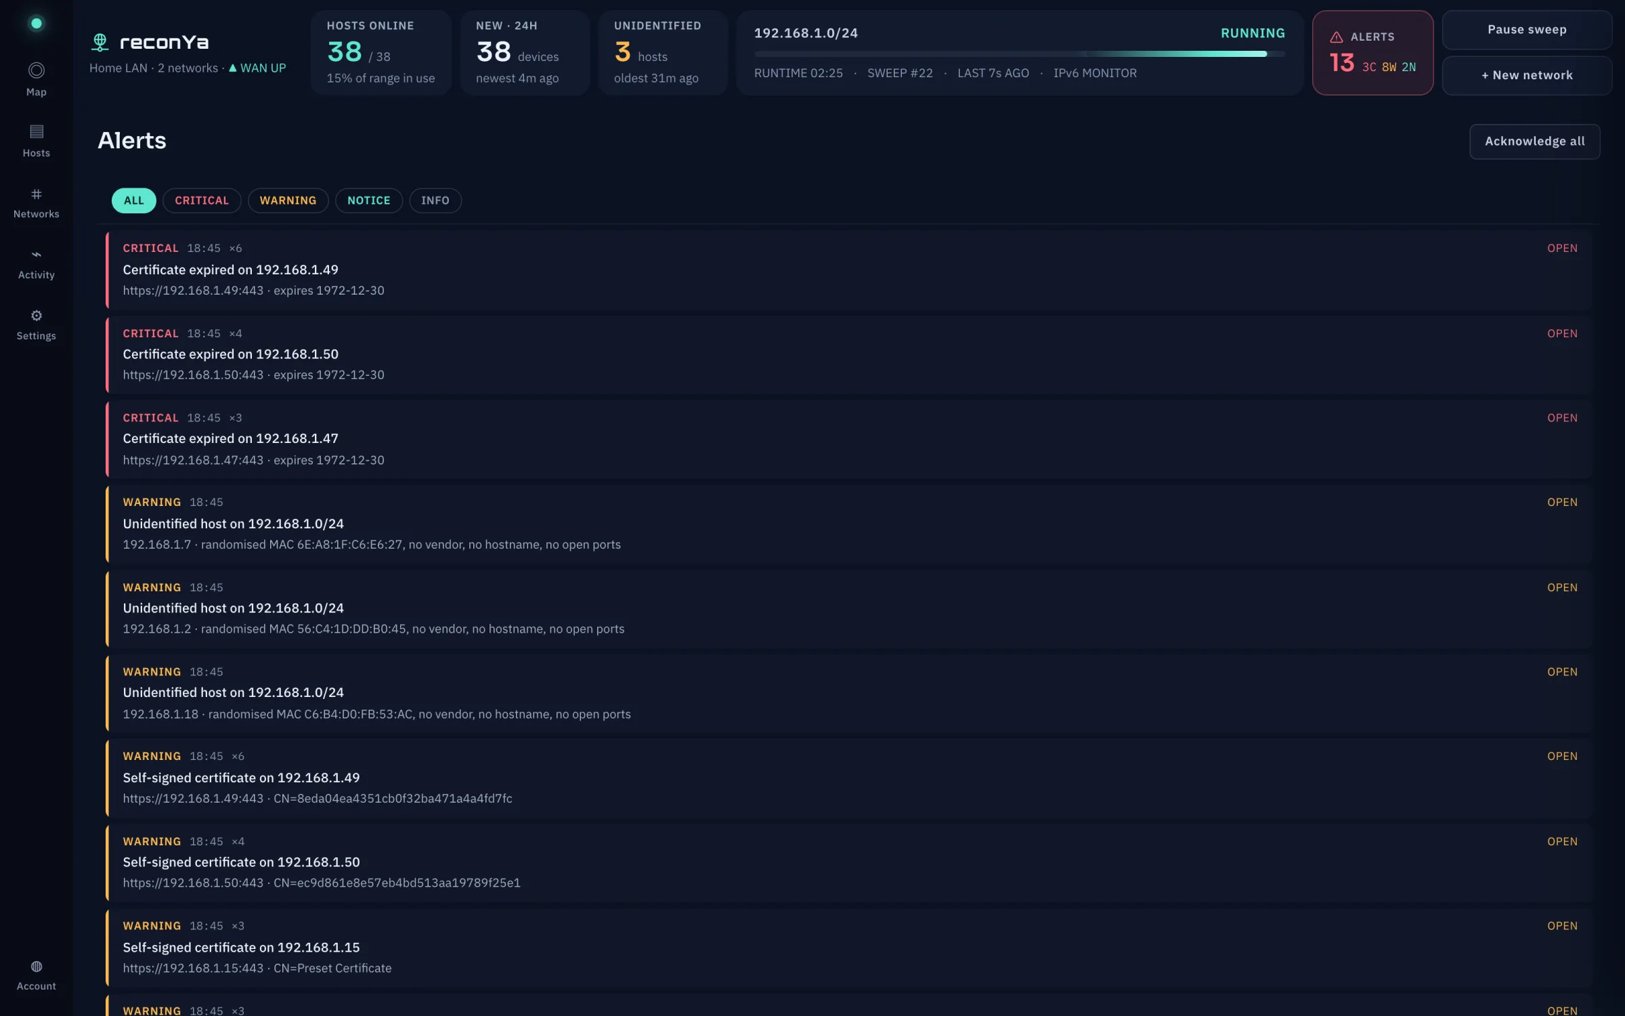Open unidentified host alert for 192.168.1.2
This screenshot has height=1016, width=1625.
tap(849, 608)
